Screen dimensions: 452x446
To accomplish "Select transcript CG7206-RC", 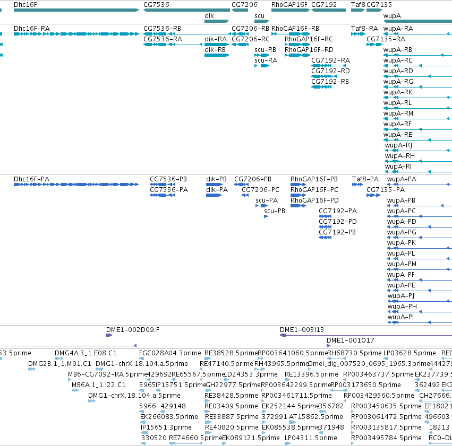I will coord(240,45).
